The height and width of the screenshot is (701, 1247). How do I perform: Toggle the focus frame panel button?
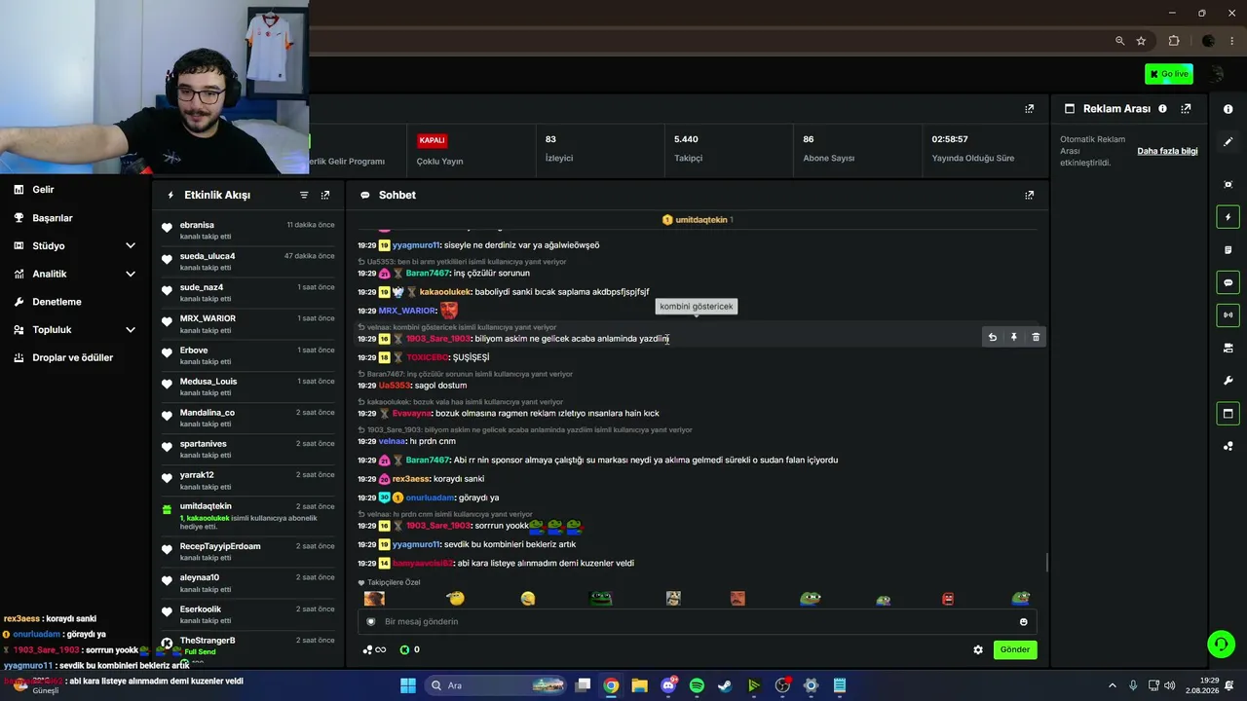click(1228, 184)
